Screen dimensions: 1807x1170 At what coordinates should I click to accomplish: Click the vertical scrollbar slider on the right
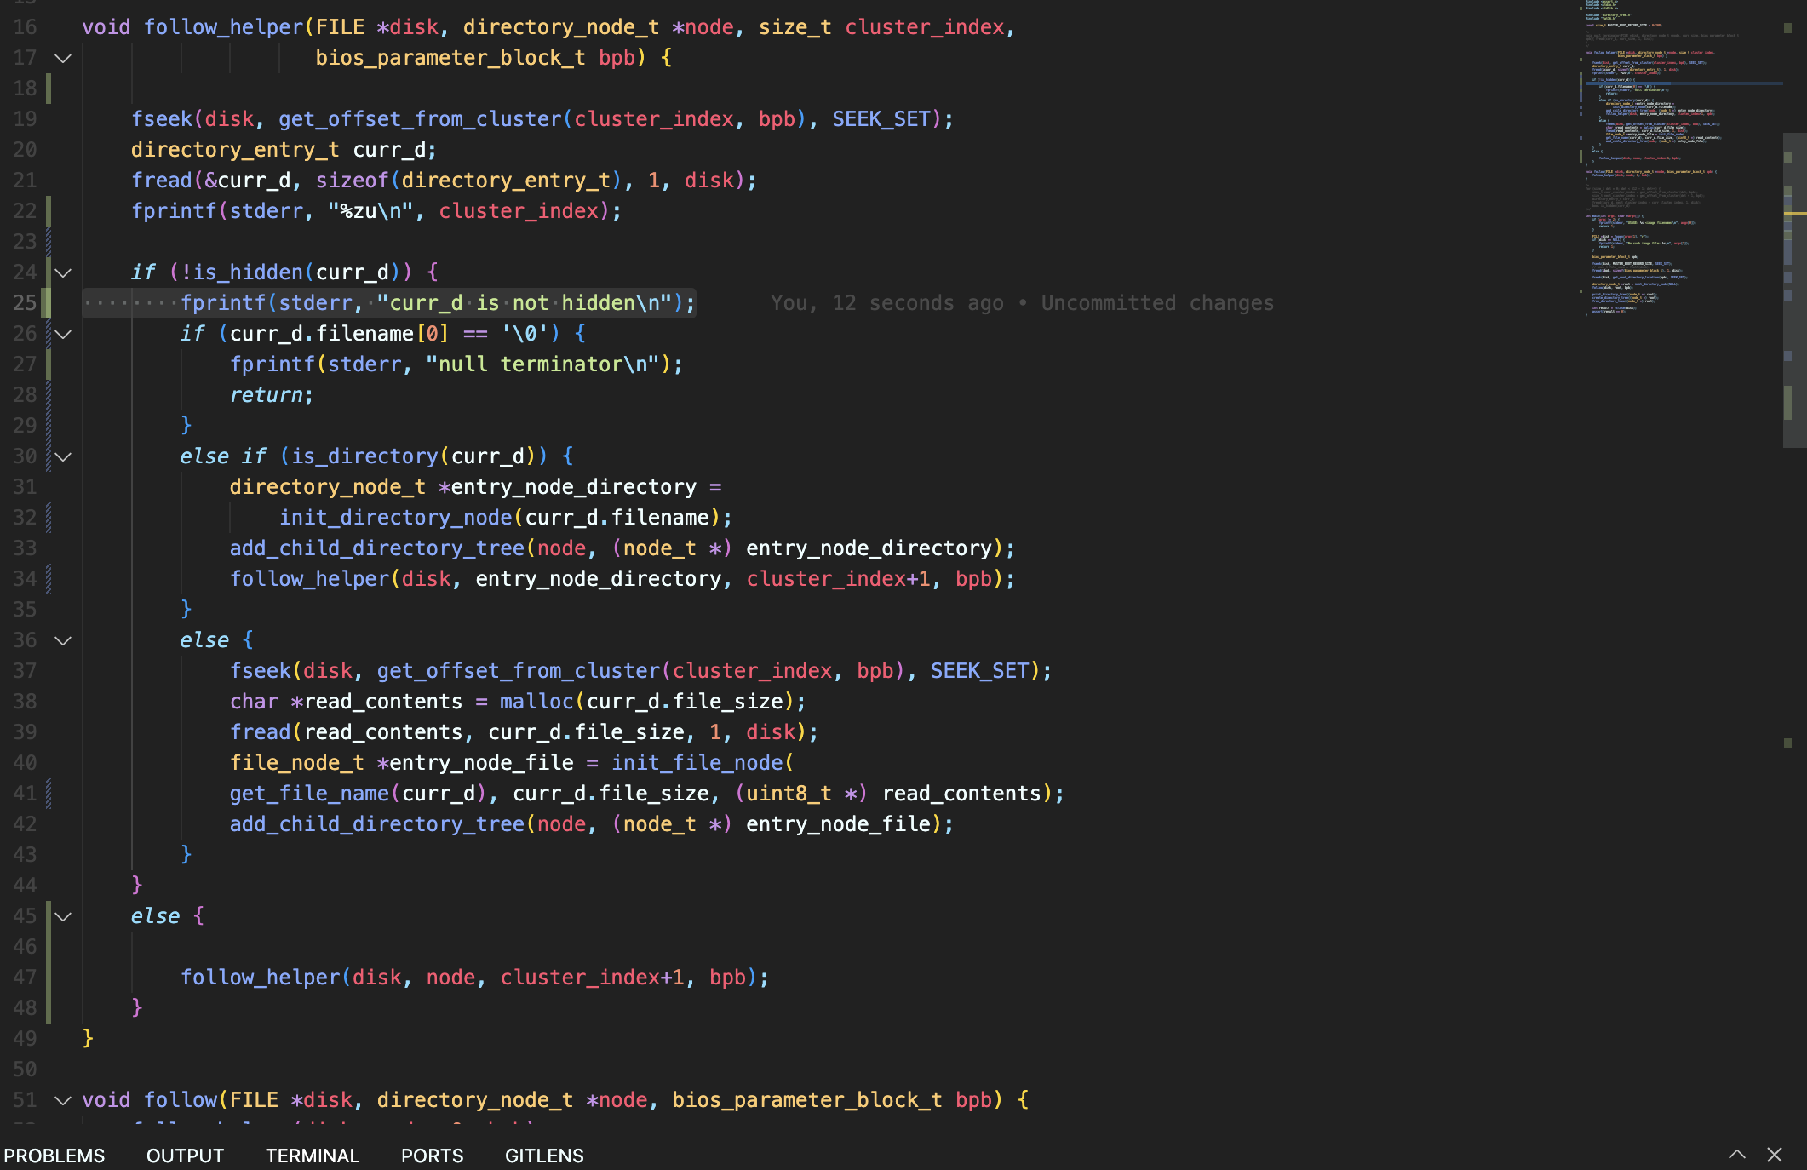(1793, 290)
